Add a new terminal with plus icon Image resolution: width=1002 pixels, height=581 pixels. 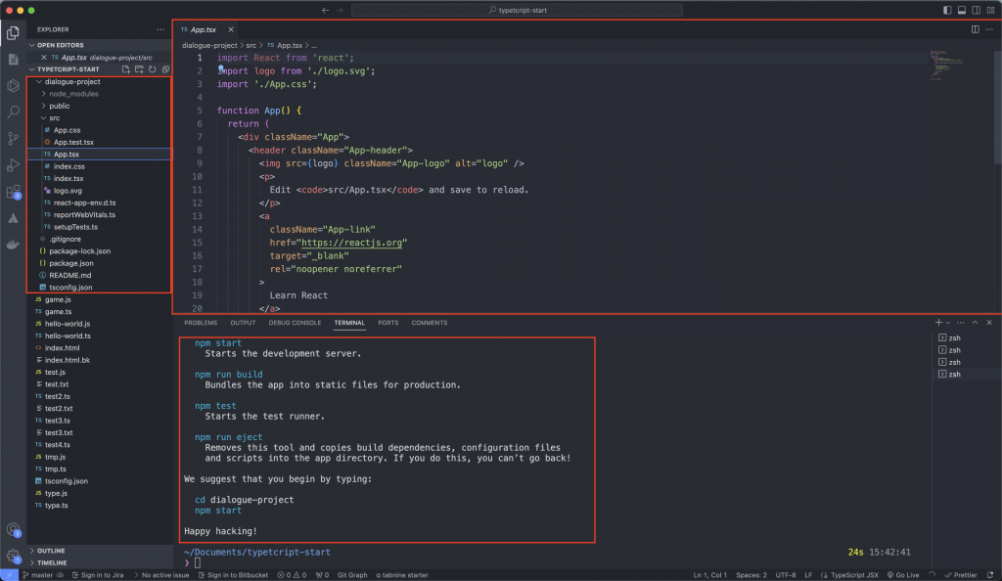point(938,323)
